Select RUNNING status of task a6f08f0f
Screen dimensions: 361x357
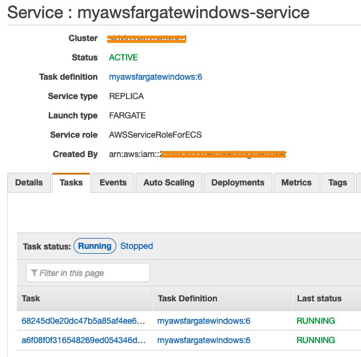316,340
